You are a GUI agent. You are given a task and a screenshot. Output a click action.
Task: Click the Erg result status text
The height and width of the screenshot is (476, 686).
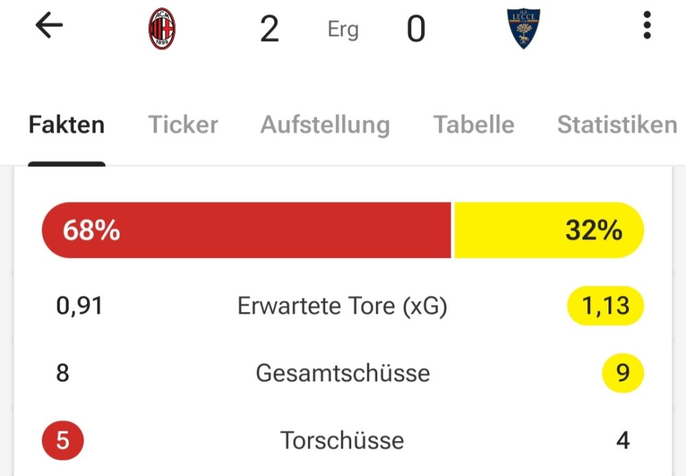click(x=343, y=30)
